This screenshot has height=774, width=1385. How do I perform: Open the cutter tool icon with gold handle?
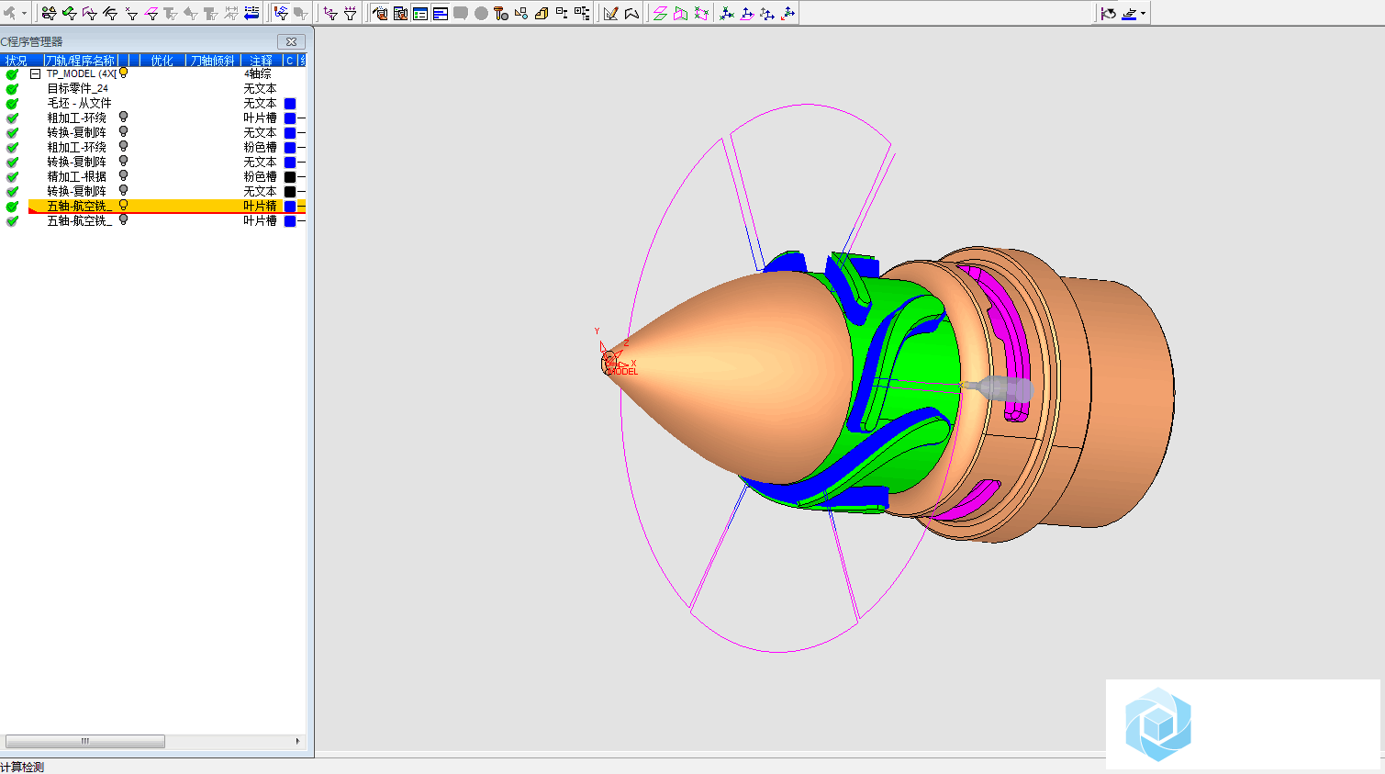point(501,13)
